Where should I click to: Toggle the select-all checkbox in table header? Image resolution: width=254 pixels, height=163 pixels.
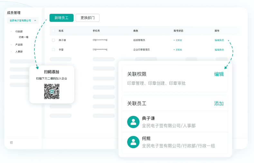[x=53, y=31]
